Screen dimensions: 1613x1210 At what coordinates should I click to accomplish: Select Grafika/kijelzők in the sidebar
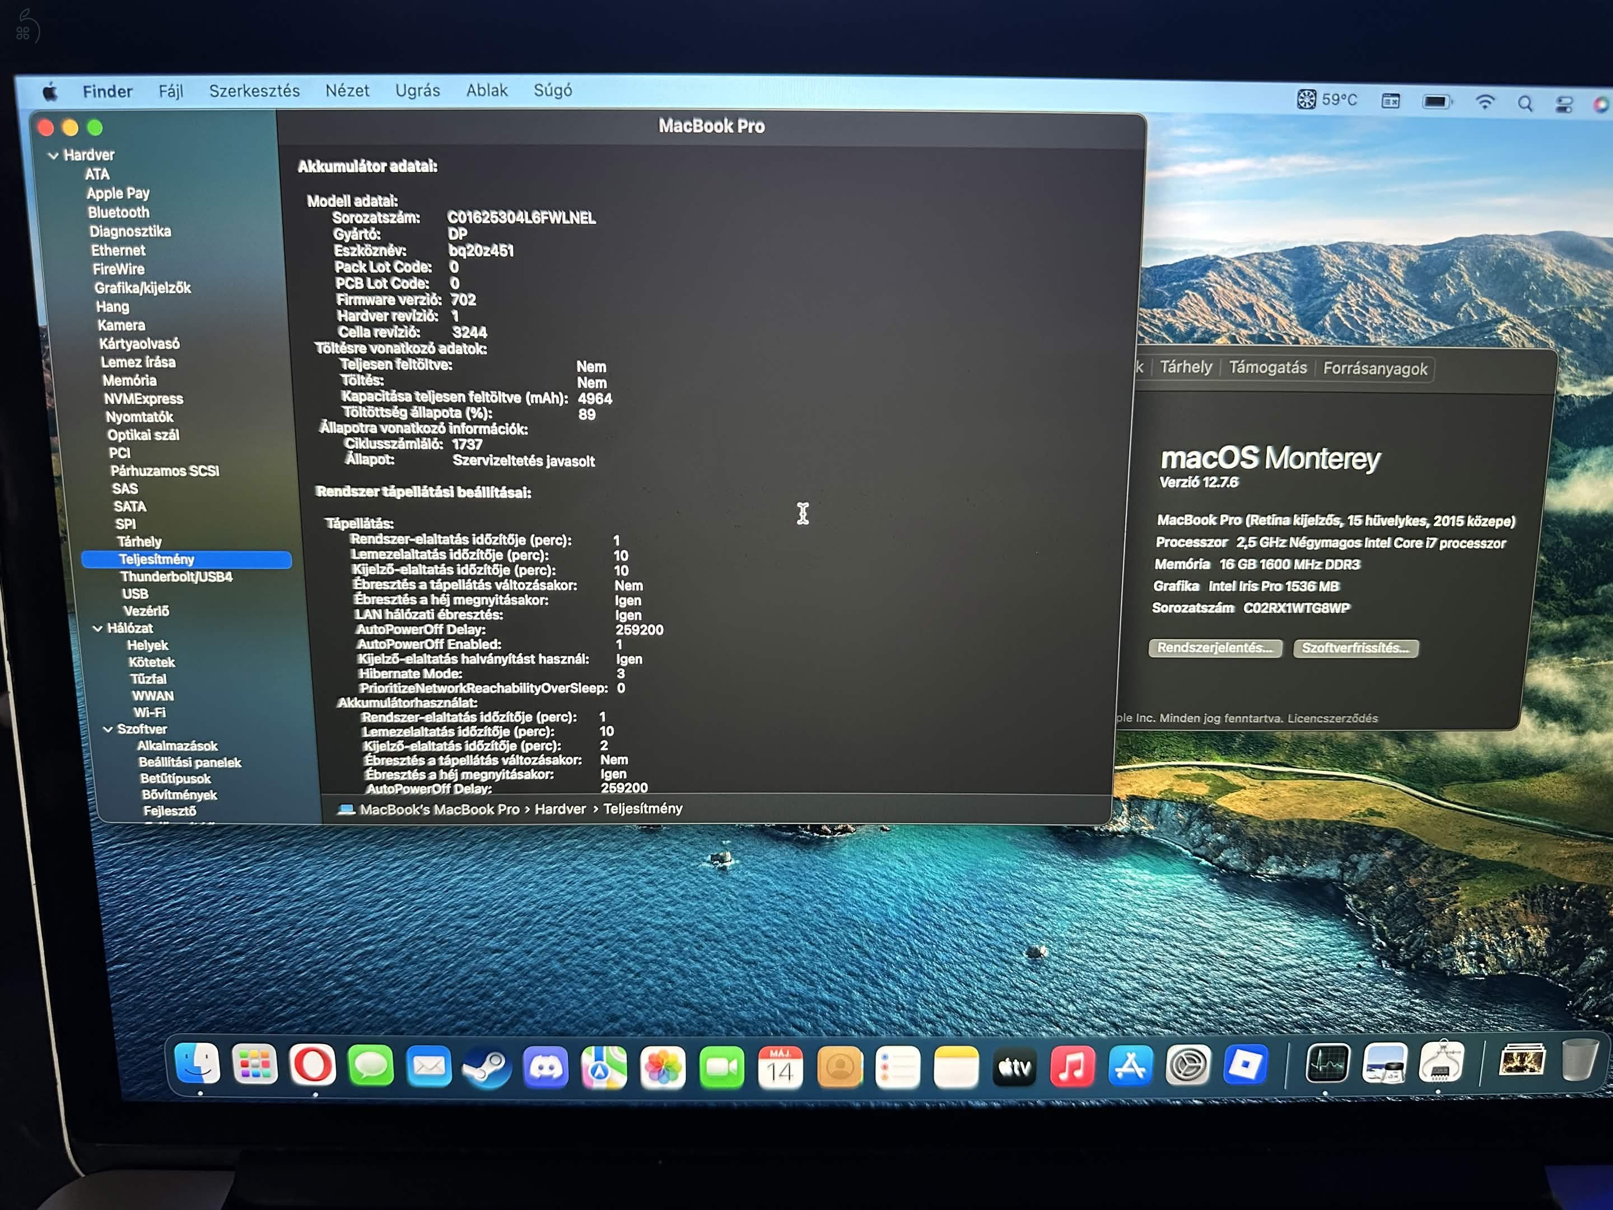coord(143,288)
